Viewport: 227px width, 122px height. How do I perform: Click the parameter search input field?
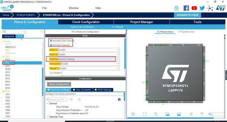pos(58,99)
